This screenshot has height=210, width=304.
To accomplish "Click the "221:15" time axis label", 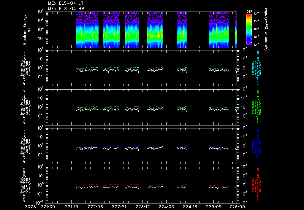I will click(72, 207).
